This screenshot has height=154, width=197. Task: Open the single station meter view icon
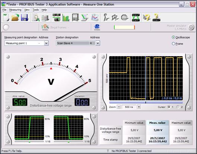pyautogui.click(x=75, y=17)
